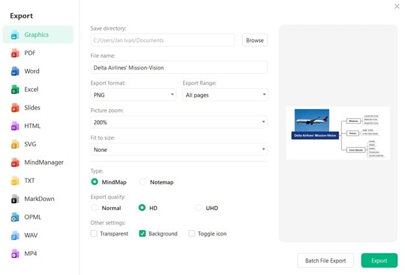
Task: Click the Word document icon
Action: click(15, 71)
